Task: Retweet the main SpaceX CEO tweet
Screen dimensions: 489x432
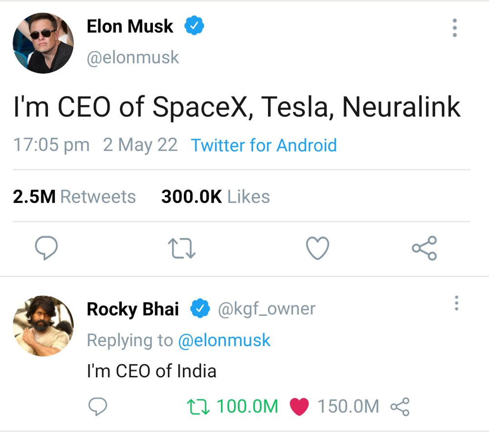Action: pyautogui.click(x=181, y=248)
